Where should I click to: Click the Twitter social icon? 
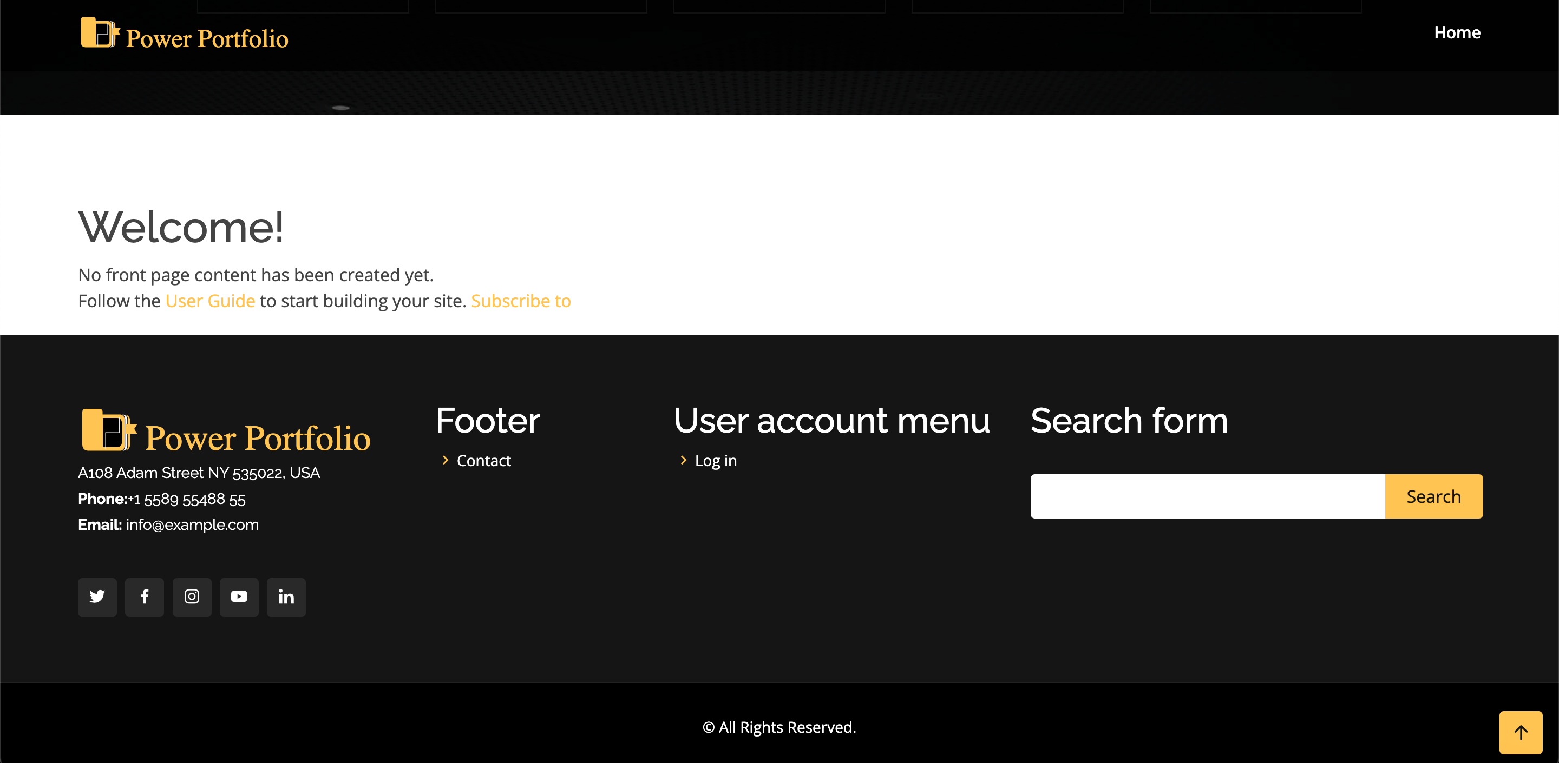point(97,597)
